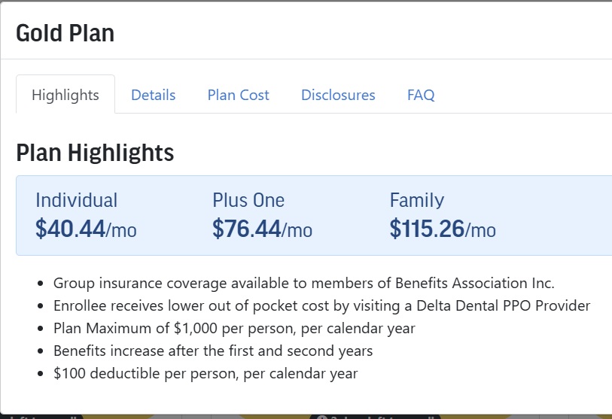
Task: Click the $40.44/mo Individual price
Action: [x=86, y=229]
